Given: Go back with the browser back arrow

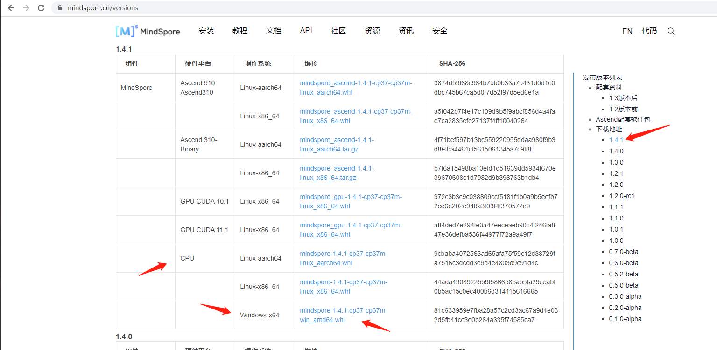Looking at the screenshot, I should click(11, 8).
